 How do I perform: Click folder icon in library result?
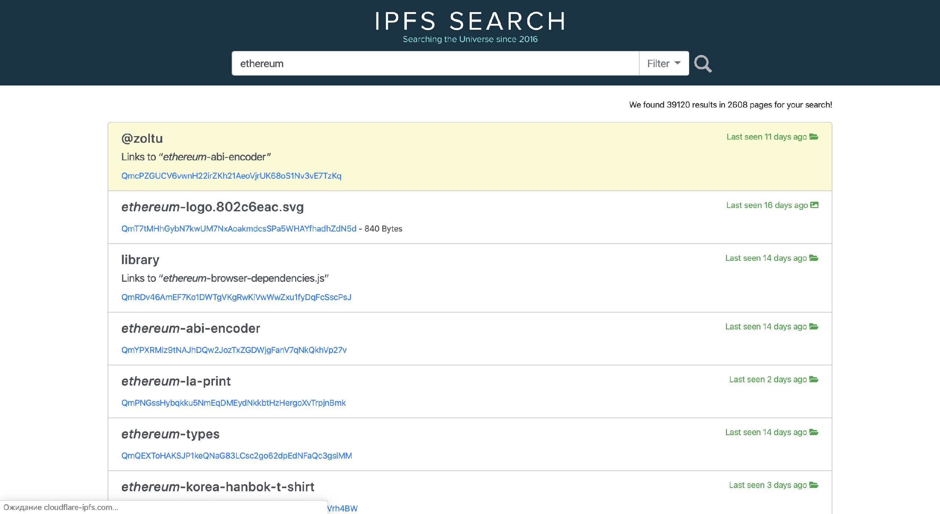(x=814, y=258)
